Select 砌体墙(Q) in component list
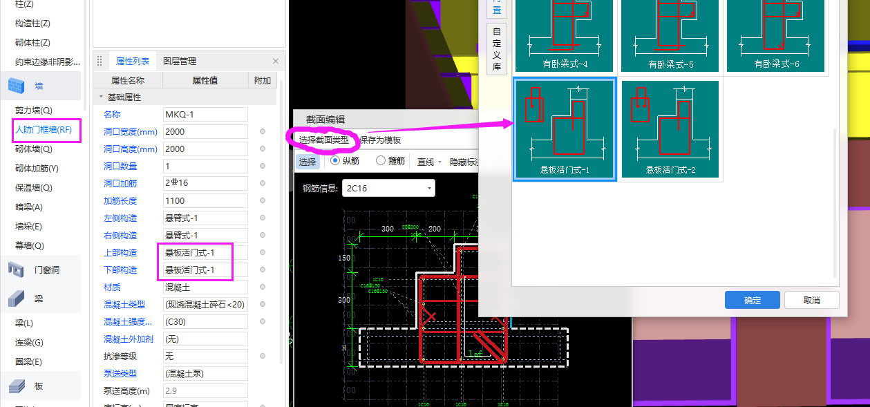This screenshot has width=870, height=407. tap(34, 149)
